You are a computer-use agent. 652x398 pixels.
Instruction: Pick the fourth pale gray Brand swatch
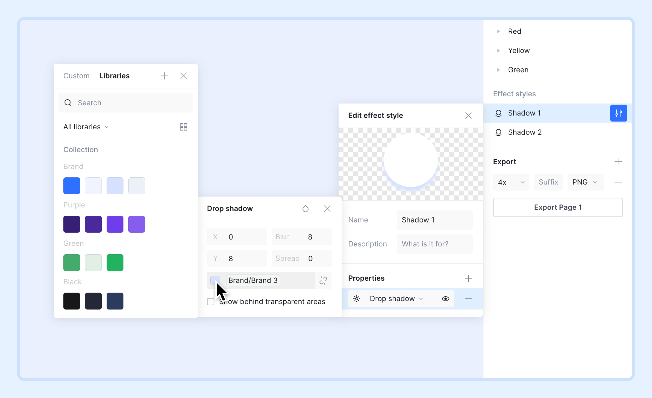coord(136,186)
